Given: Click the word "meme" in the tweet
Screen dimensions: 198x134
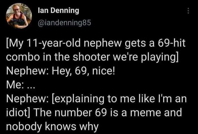Looking at the screenshot, I should pyautogui.click(x=145, y=113).
